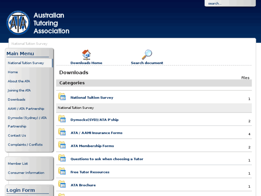
Task: Open Contact Us menu item
Action: pos(17,136)
